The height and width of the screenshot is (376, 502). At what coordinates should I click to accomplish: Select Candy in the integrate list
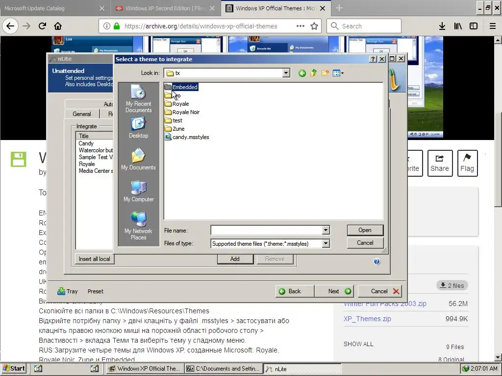click(86, 143)
